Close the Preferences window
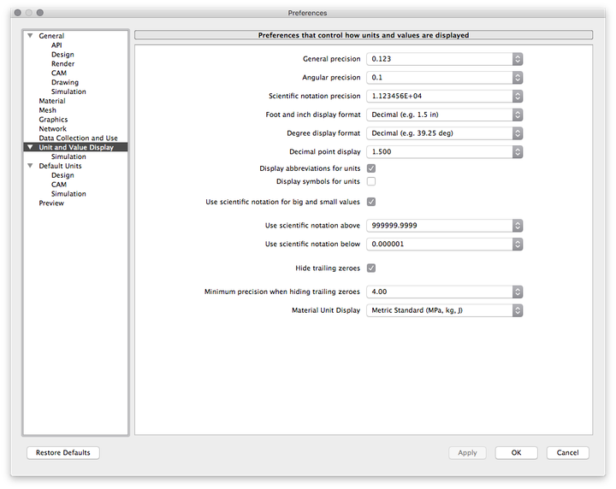Viewport: 616px width, 489px height. point(18,13)
